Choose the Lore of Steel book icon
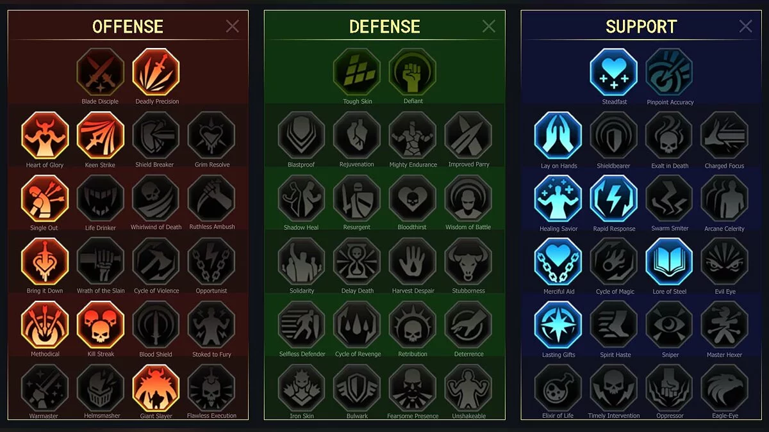 [670, 262]
